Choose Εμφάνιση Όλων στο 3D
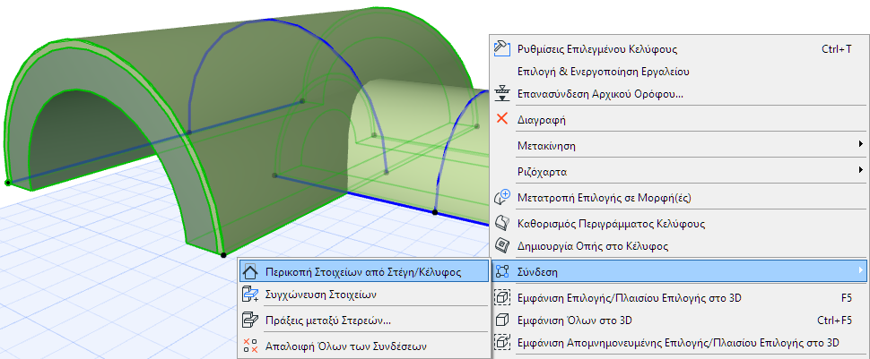 pos(678,321)
